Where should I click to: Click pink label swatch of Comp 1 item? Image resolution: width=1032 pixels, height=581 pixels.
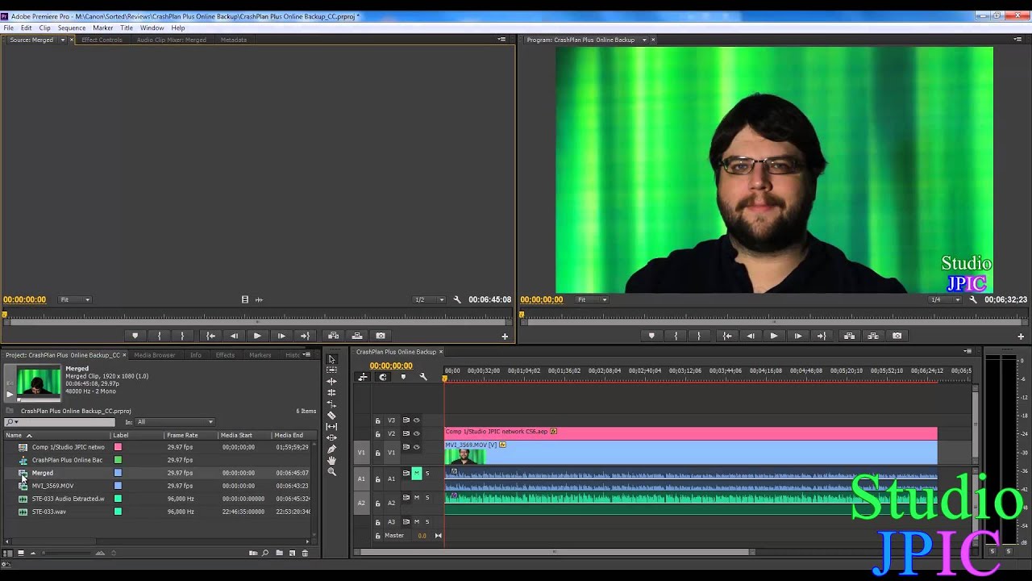[118, 447]
